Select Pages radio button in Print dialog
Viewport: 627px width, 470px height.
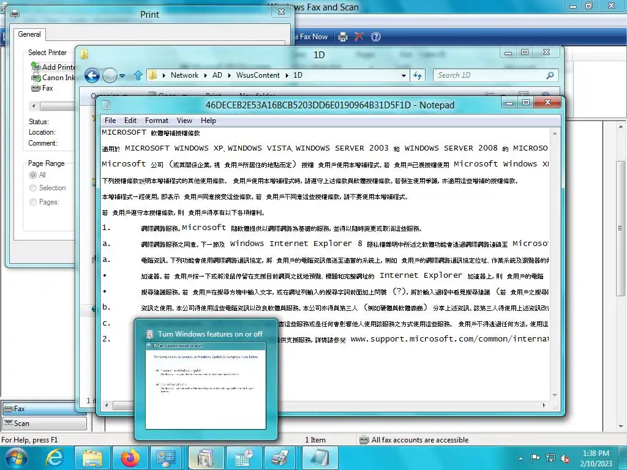[x=33, y=202]
